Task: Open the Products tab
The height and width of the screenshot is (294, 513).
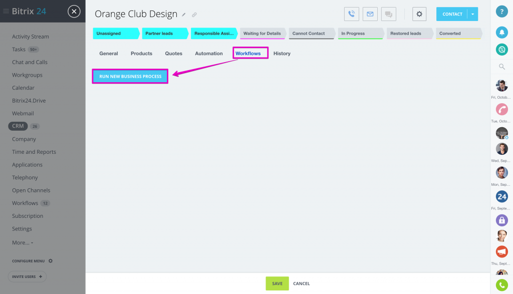Action: [141, 53]
